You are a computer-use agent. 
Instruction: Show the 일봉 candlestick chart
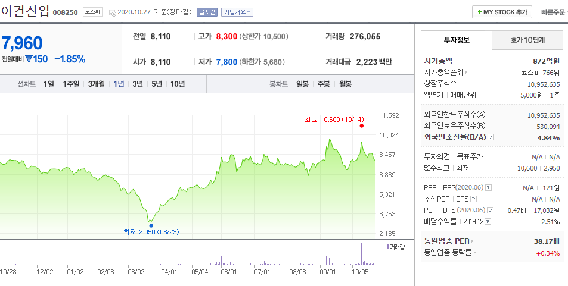point(302,84)
